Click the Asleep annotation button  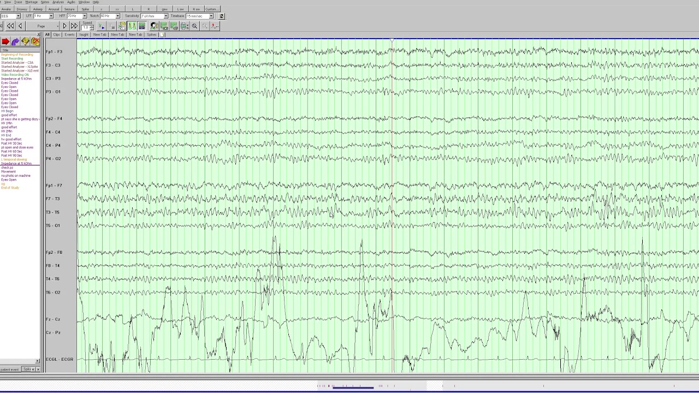point(38,9)
